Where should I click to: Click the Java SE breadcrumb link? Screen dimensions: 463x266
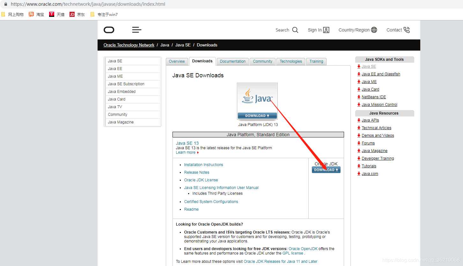coord(183,45)
